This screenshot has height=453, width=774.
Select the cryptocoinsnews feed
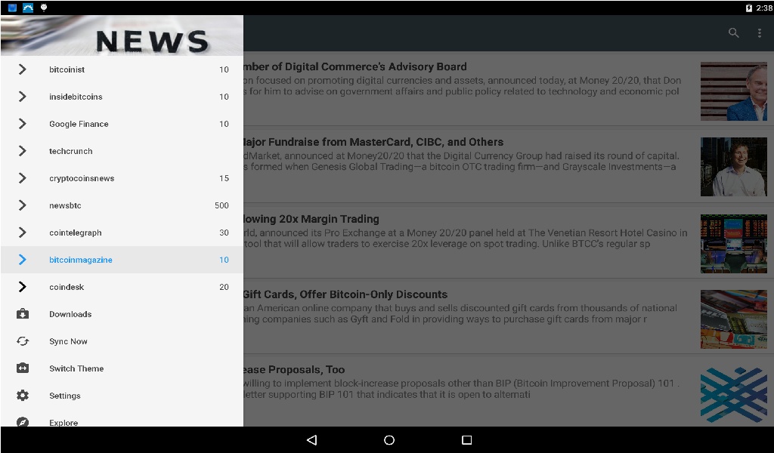(122, 178)
